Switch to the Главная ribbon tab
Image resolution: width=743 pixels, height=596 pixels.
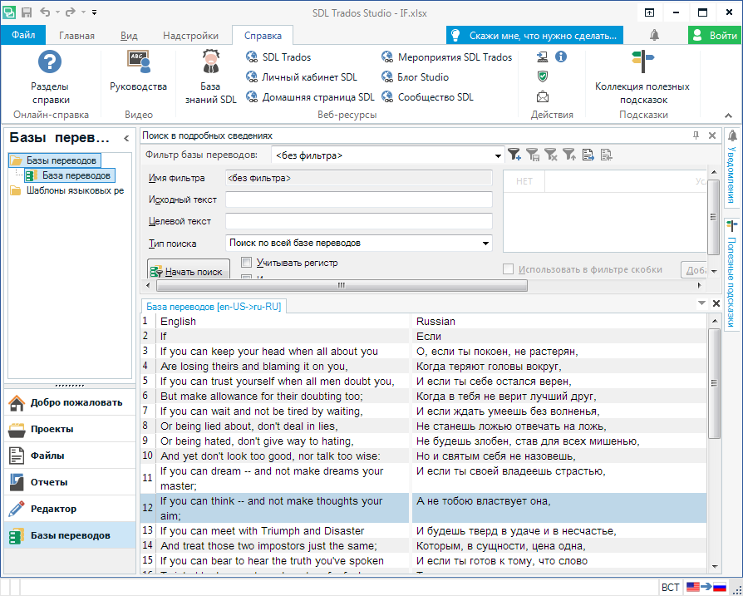coord(76,36)
